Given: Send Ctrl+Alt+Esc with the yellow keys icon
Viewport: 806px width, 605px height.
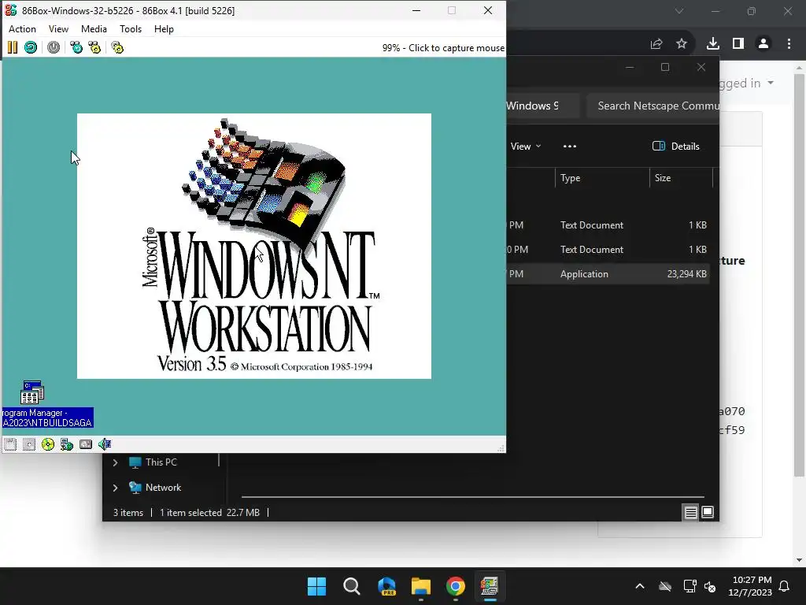Looking at the screenshot, I should tap(94, 47).
